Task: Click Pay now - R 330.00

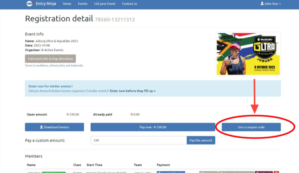Action: coord(153,127)
